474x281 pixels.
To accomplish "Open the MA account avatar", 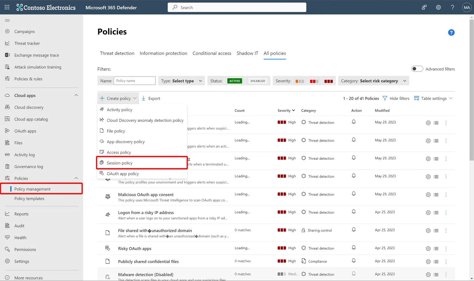I will [467, 7].
